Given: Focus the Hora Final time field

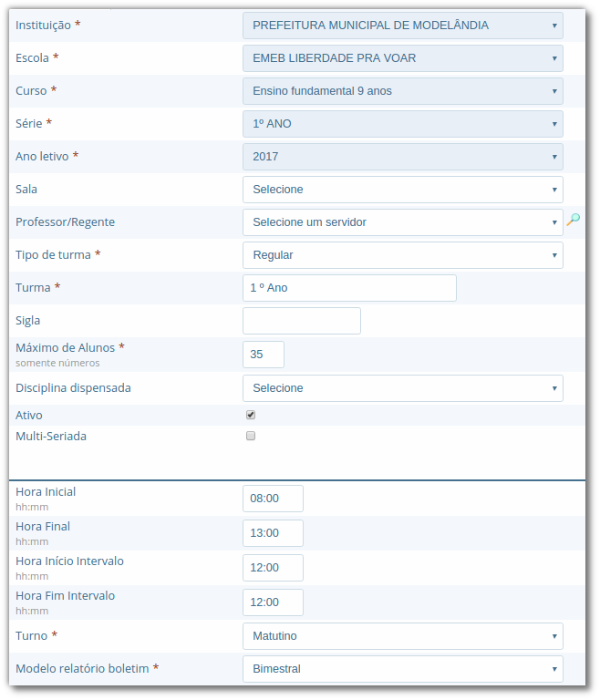Looking at the screenshot, I should pos(273,533).
